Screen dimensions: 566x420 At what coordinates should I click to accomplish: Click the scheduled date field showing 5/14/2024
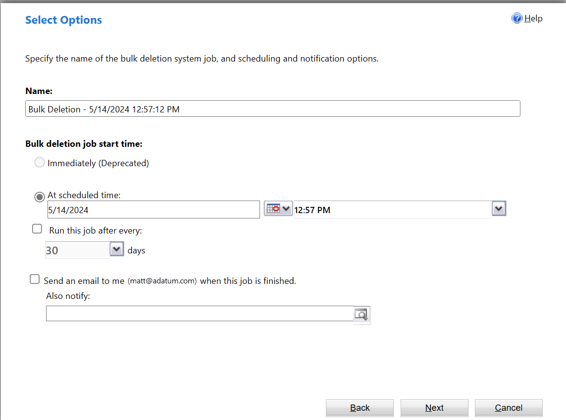click(153, 209)
